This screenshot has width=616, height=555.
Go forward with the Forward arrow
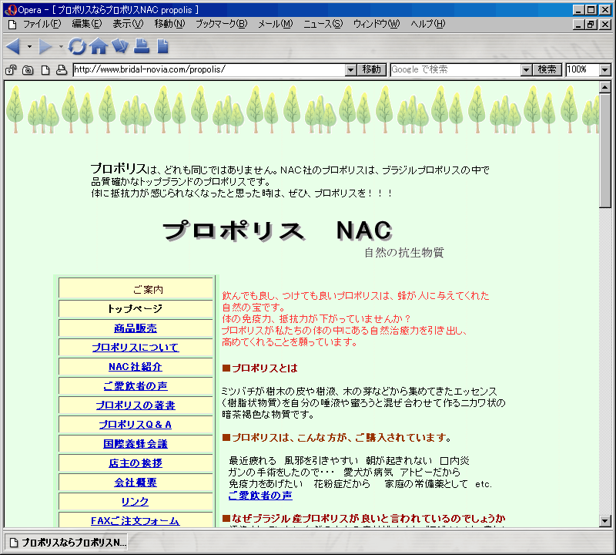[x=45, y=47]
